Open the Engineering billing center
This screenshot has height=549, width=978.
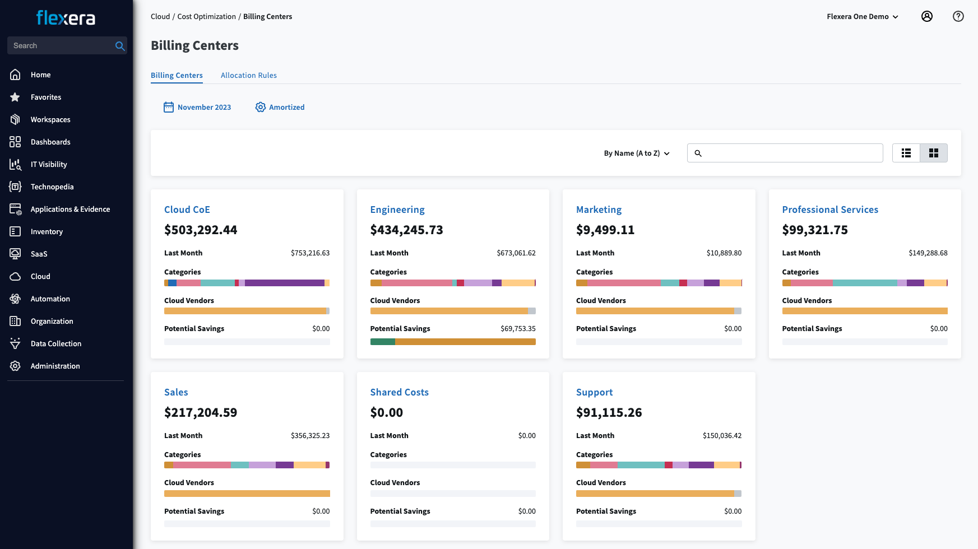pyautogui.click(x=397, y=210)
